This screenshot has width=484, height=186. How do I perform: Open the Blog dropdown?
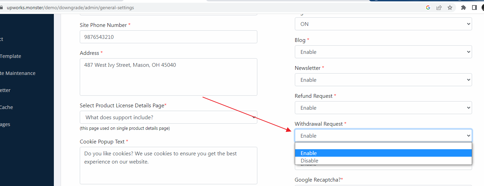pos(383,52)
